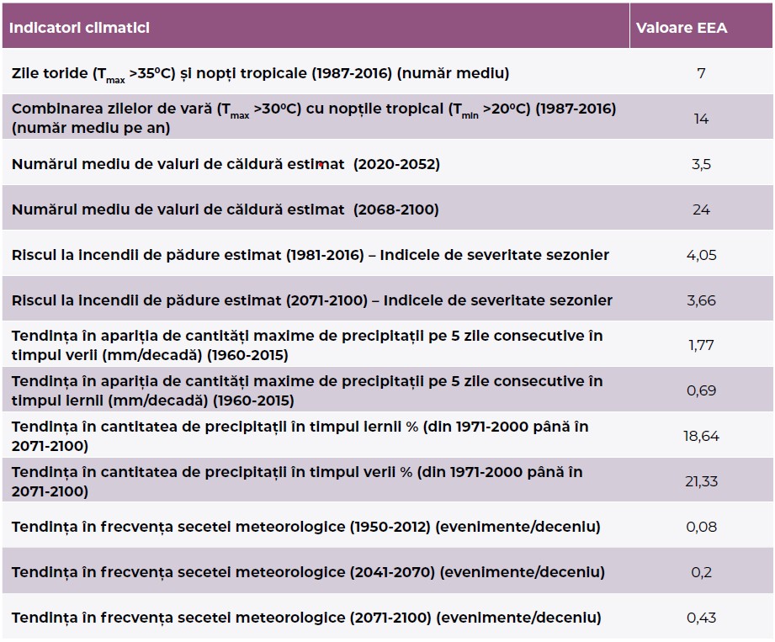This screenshot has height=642, width=775.
Task: Click the value 18,64
Action: (701, 436)
